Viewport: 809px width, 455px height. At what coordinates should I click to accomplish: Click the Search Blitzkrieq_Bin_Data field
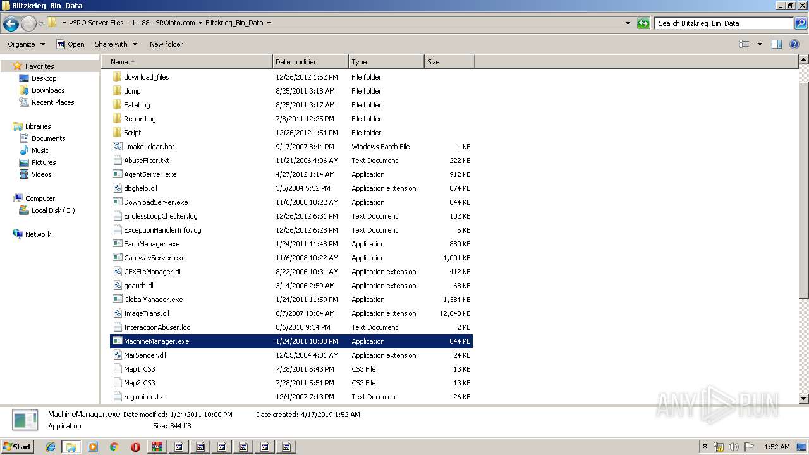(724, 23)
